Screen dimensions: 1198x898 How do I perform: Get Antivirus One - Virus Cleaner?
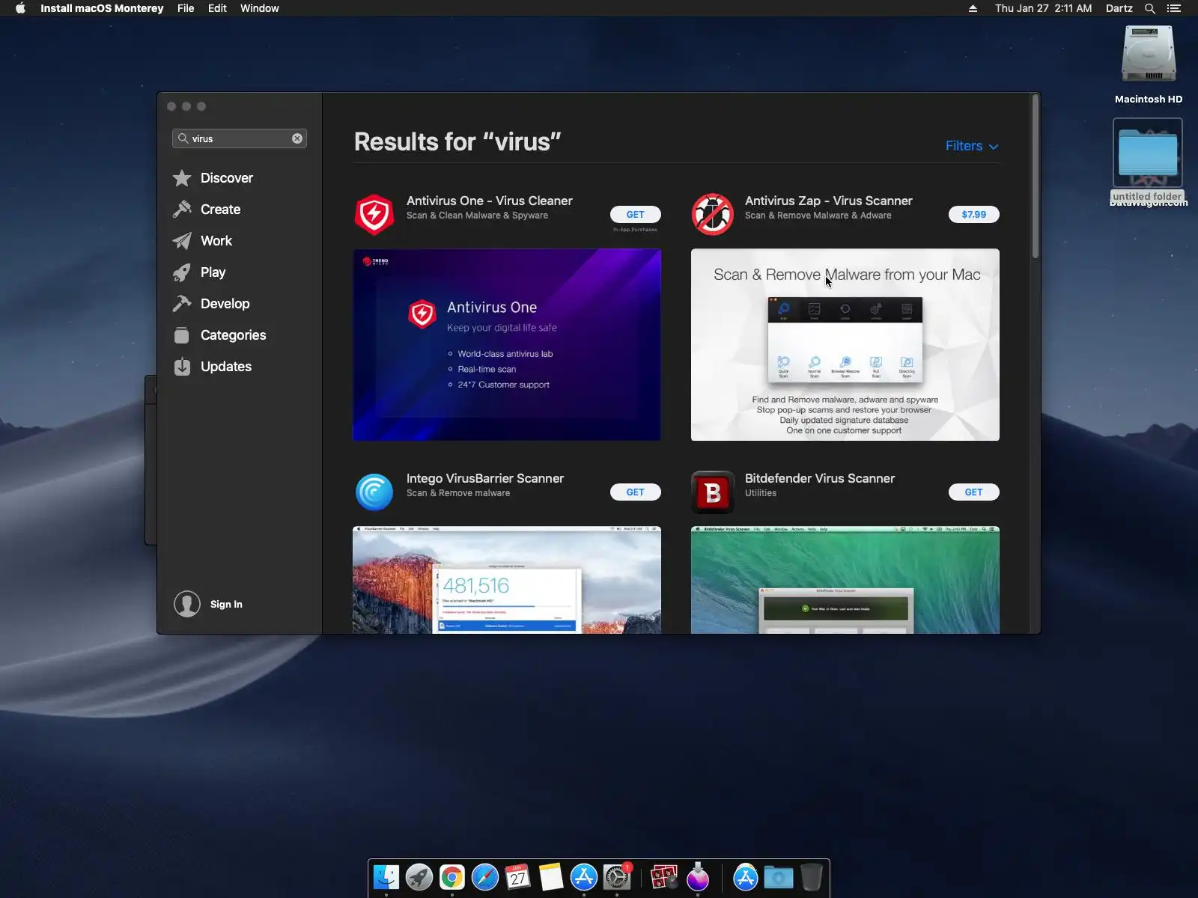coord(635,214)
